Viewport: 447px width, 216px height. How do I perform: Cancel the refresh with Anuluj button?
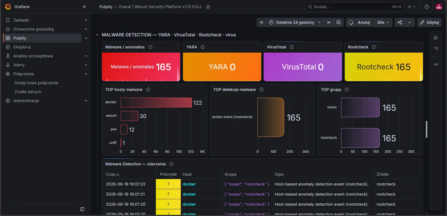pyautogui.click(x=360, y=22)
